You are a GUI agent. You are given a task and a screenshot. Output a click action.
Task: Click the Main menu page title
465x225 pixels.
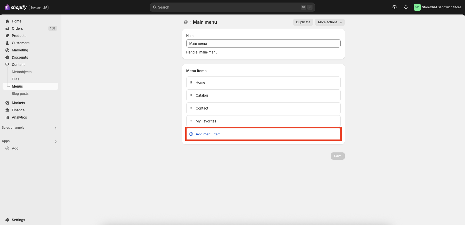(x=205, y=22)
